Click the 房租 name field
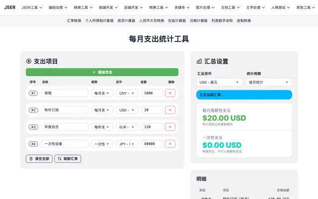This screenshot has height=199, width=318. tap(65, 93)
